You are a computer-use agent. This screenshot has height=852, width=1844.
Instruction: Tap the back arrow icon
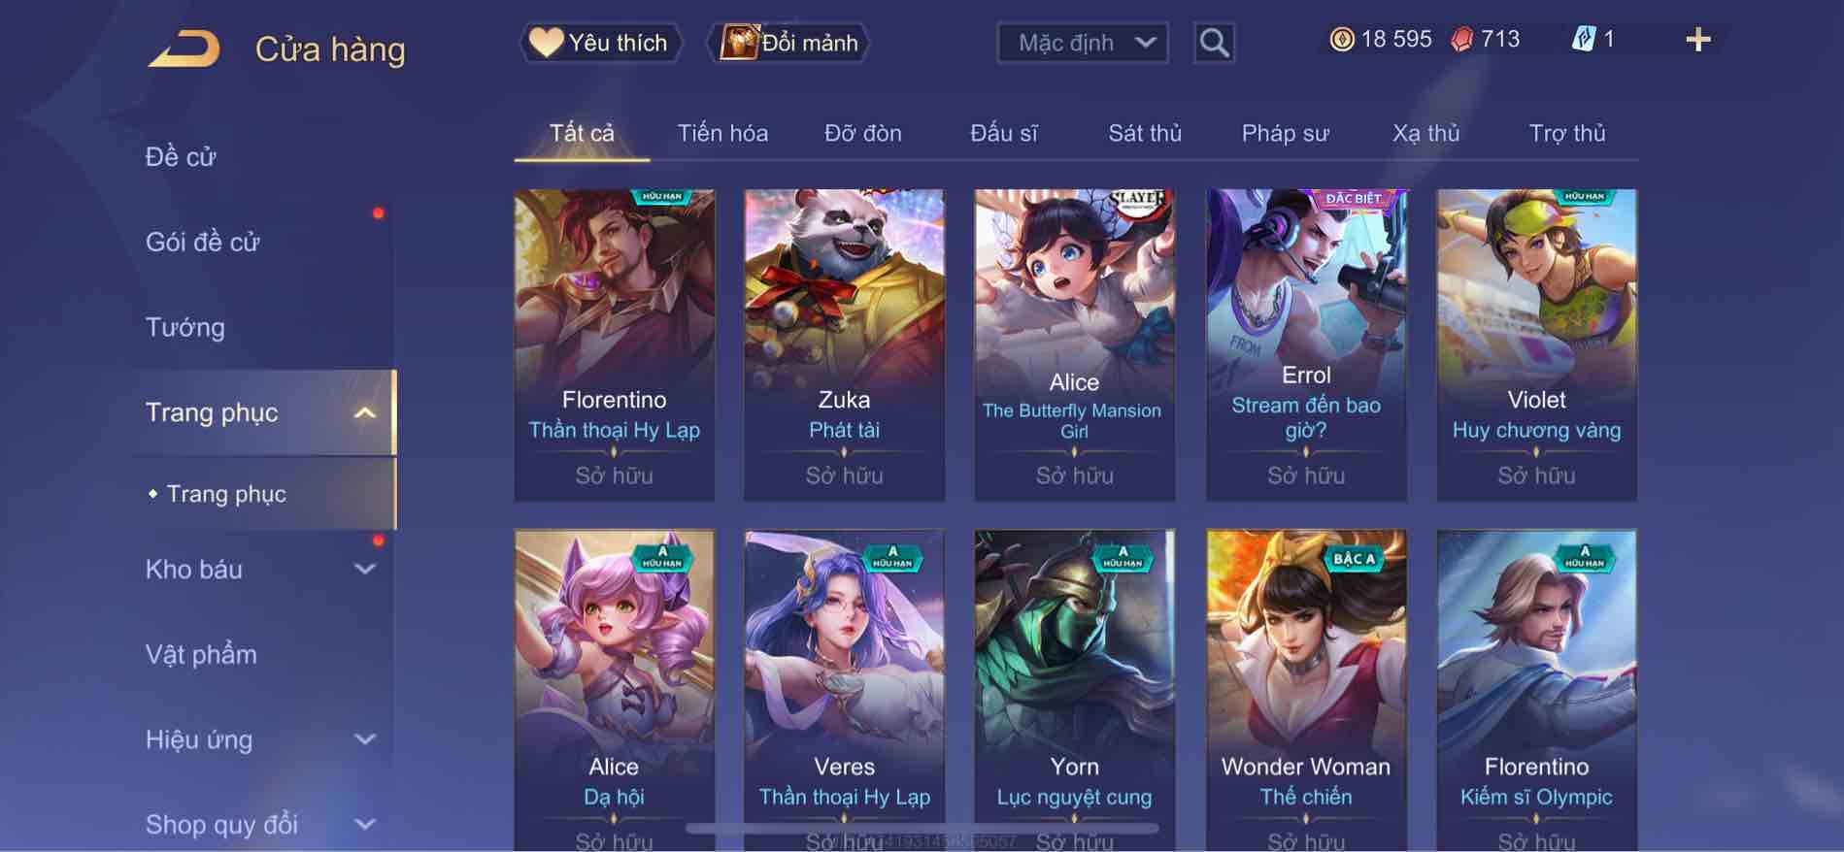pos(184,49)
